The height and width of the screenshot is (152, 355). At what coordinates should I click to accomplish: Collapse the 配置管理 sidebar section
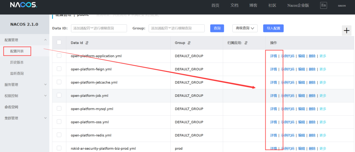pyautogui.click(x=45, y=40)
